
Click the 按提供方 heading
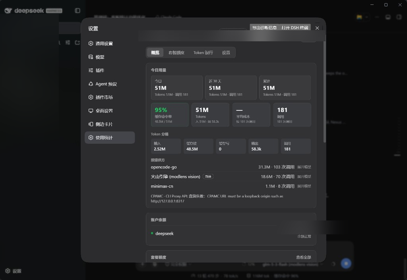pyautogui.click(x=158, y=160)
